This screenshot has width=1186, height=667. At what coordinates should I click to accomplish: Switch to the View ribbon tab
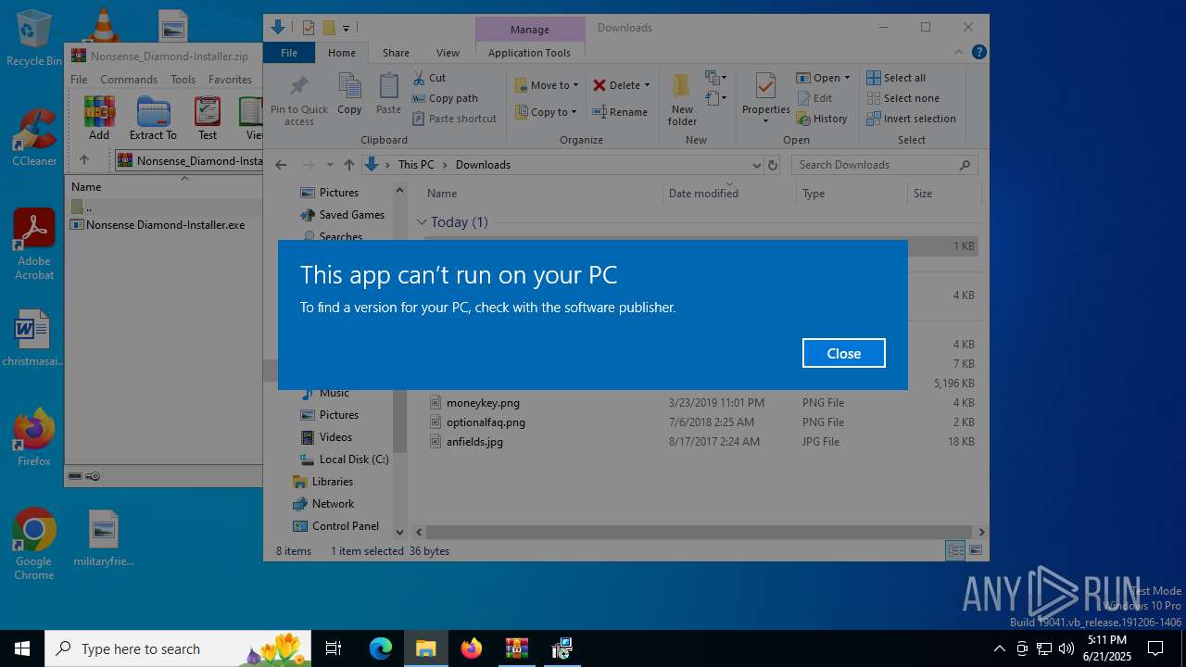coord(448,53)
